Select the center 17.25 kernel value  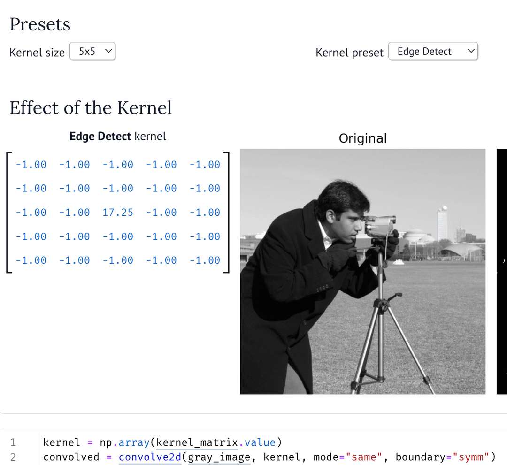tap(118, 213)
